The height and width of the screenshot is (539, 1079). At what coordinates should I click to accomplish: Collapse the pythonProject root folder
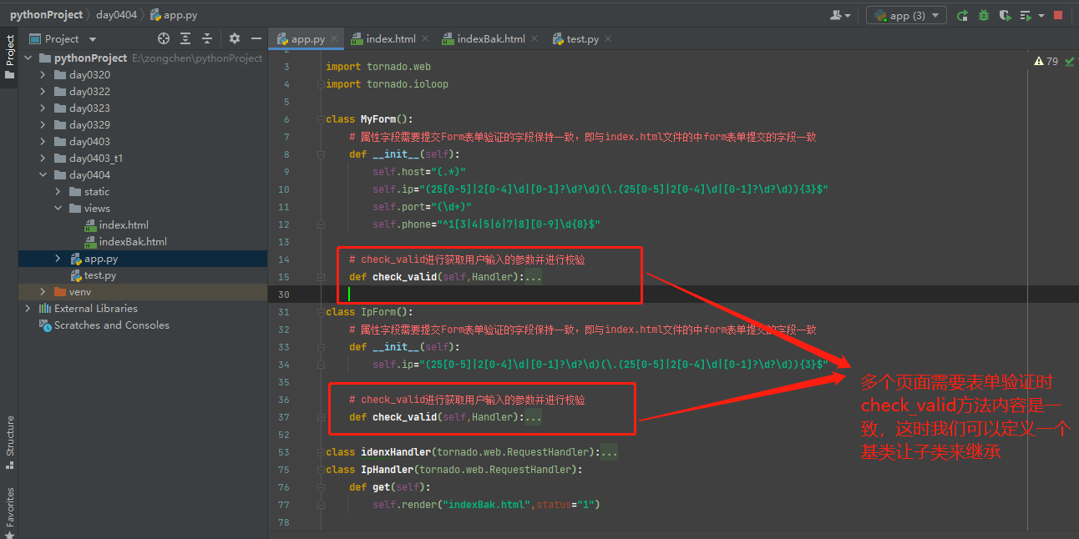point(28,58)
